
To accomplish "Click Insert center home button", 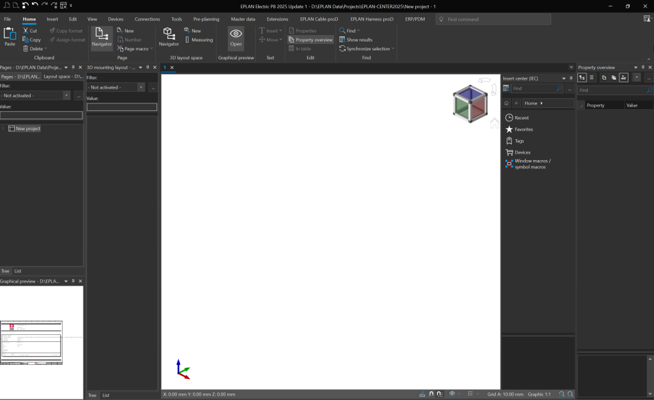I will point(506,103).
